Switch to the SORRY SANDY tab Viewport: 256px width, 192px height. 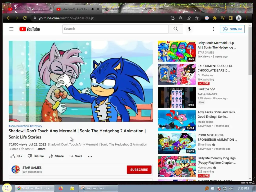coord(29,9)
